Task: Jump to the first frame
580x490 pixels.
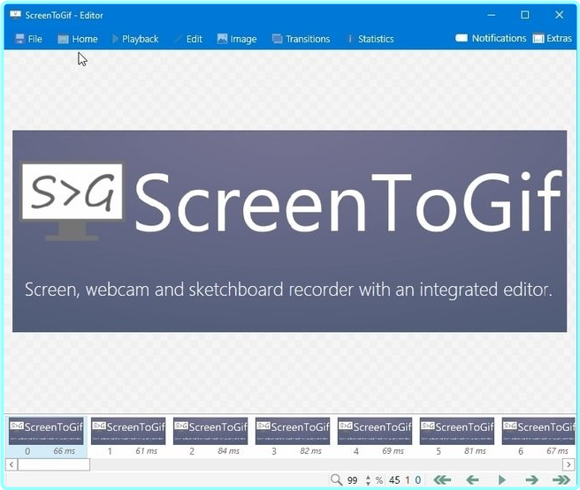Action: (x=442, y=479)
